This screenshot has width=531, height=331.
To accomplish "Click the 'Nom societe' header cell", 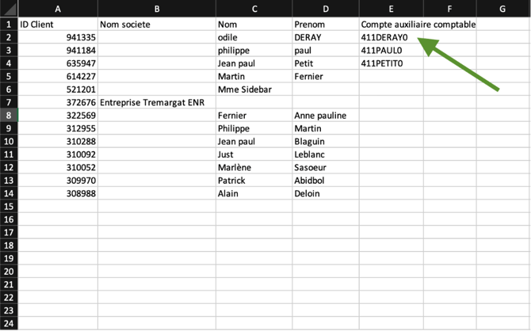I will coord(157,25).
